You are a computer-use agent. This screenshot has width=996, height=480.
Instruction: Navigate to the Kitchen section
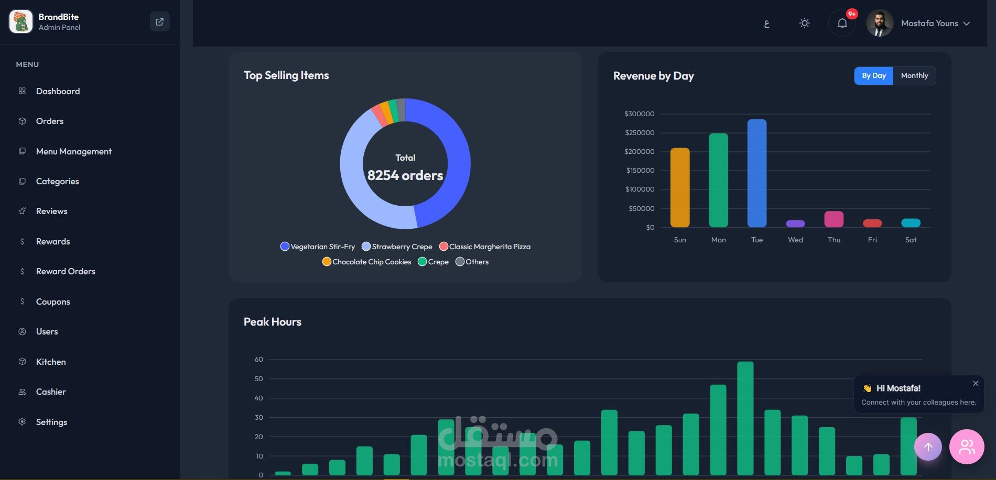coord(51,362)
